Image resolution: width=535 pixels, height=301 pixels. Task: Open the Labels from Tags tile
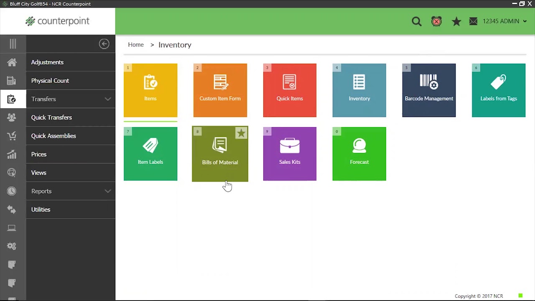point(499,90)
